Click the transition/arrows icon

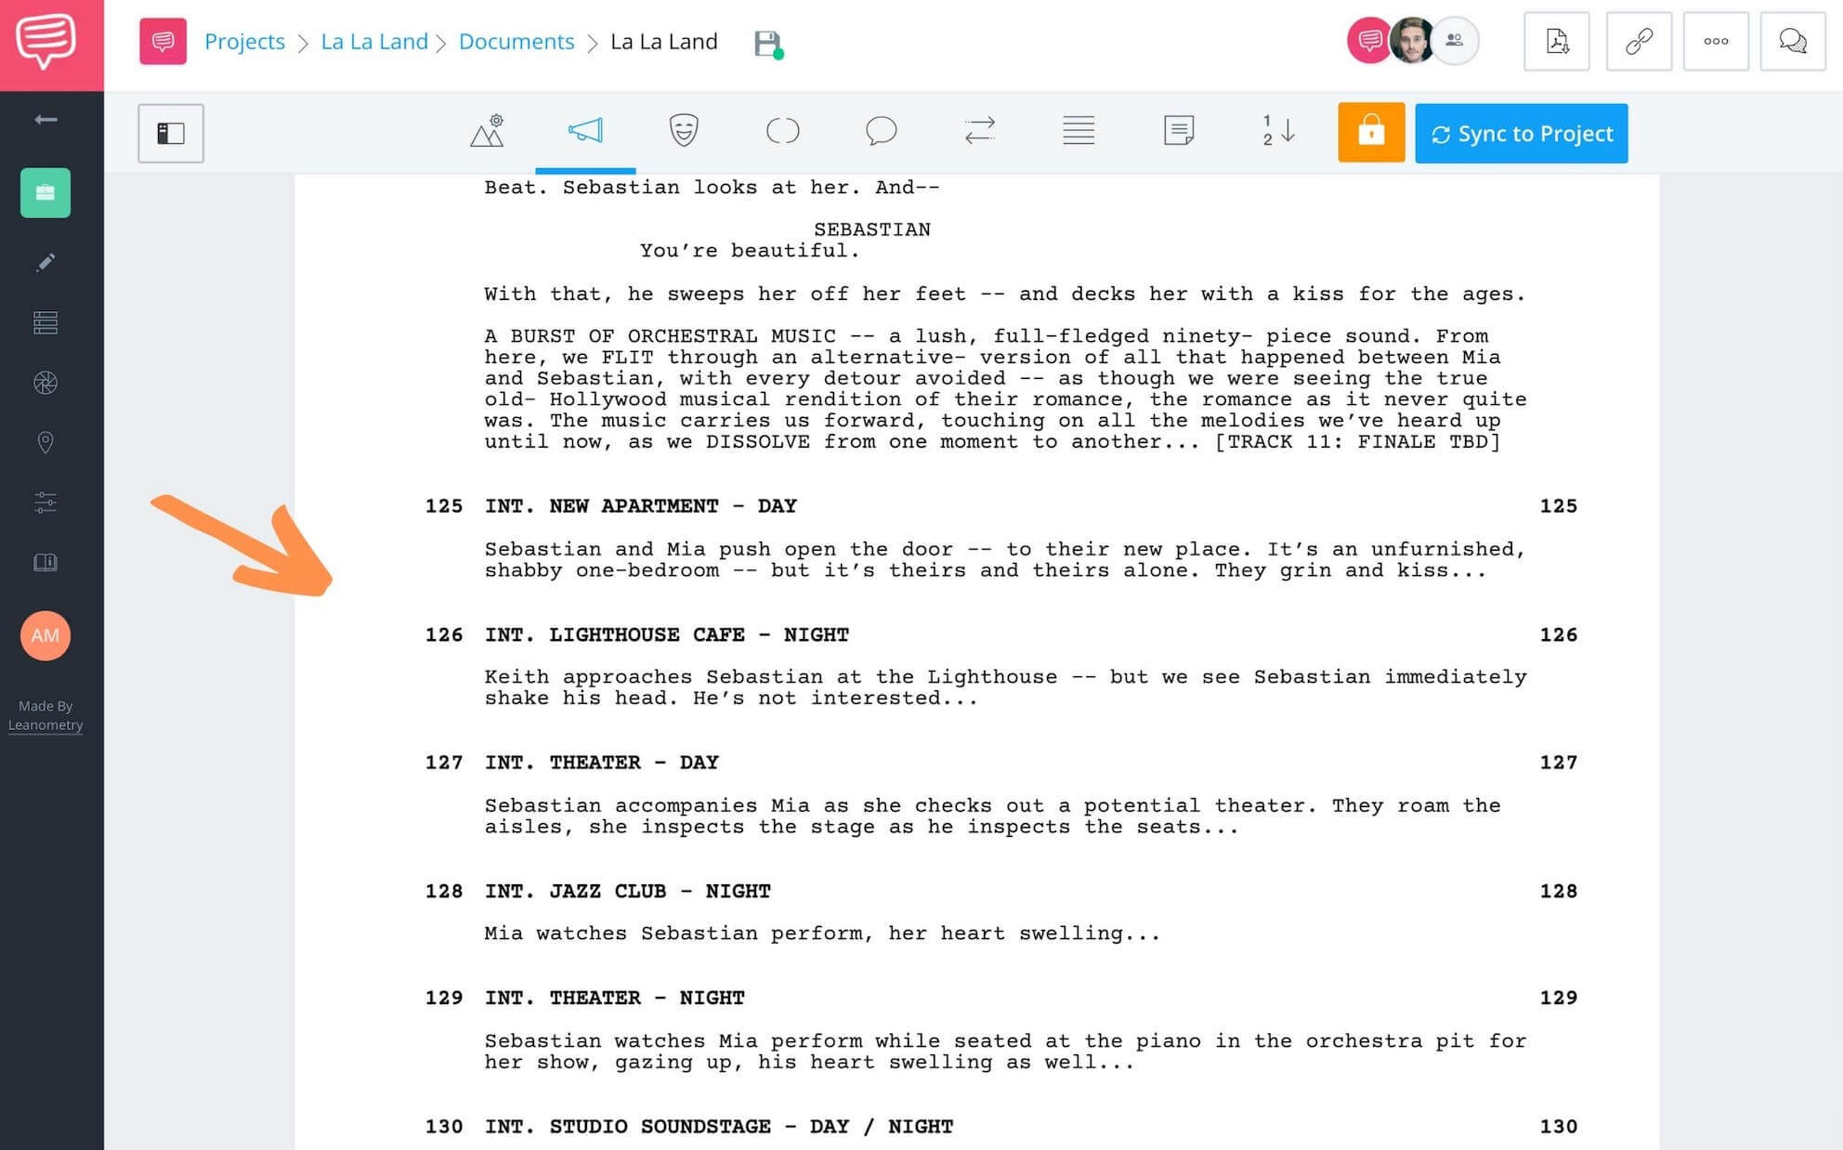(979, 130)
